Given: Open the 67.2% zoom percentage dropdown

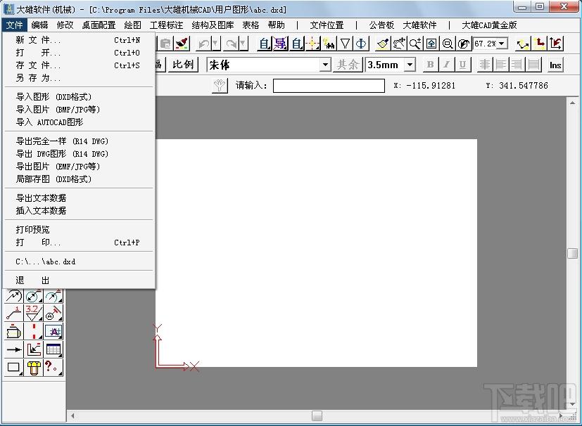Looking at the screenshot, I should click(502, 44).
